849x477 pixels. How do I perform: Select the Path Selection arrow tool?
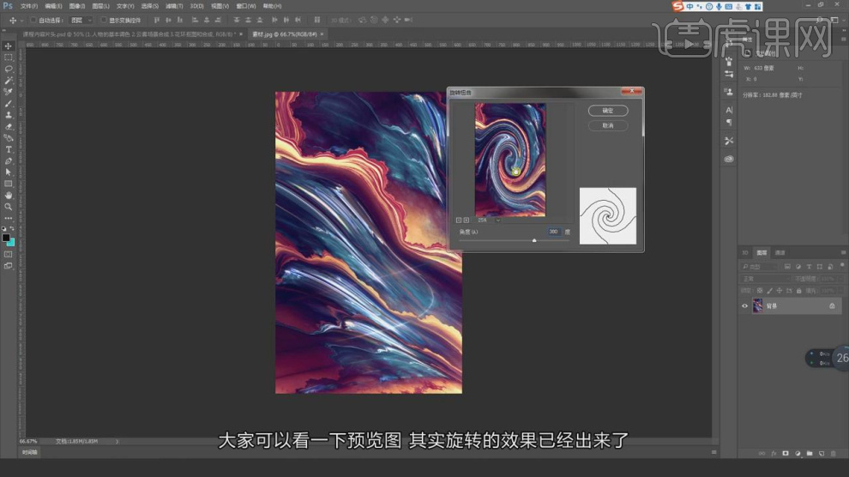(x=8, y=172)
